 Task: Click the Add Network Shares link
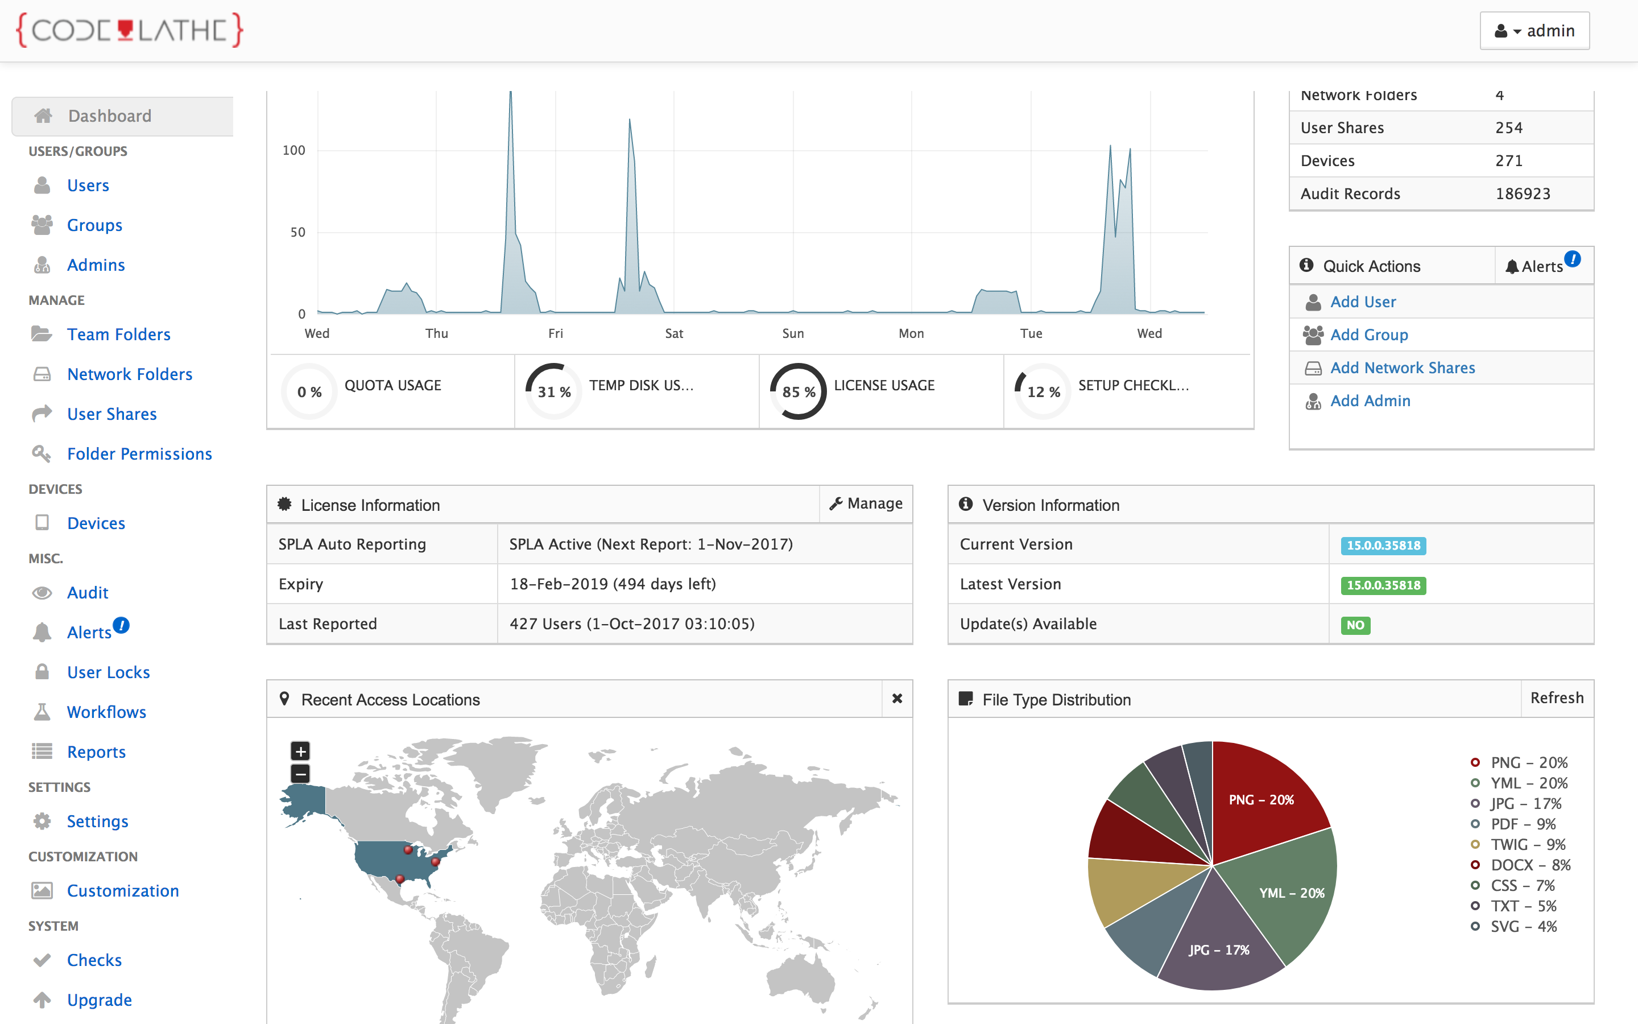point(1402,368)
